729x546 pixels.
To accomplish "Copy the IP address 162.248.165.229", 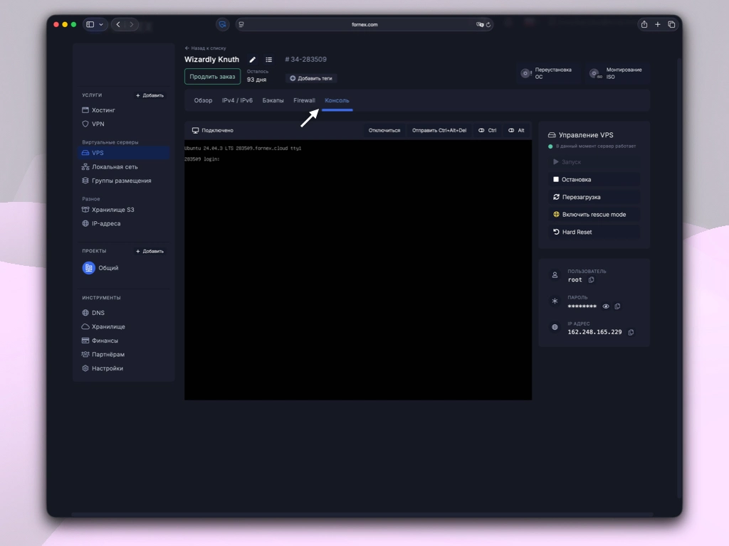I will pos(631,333).
